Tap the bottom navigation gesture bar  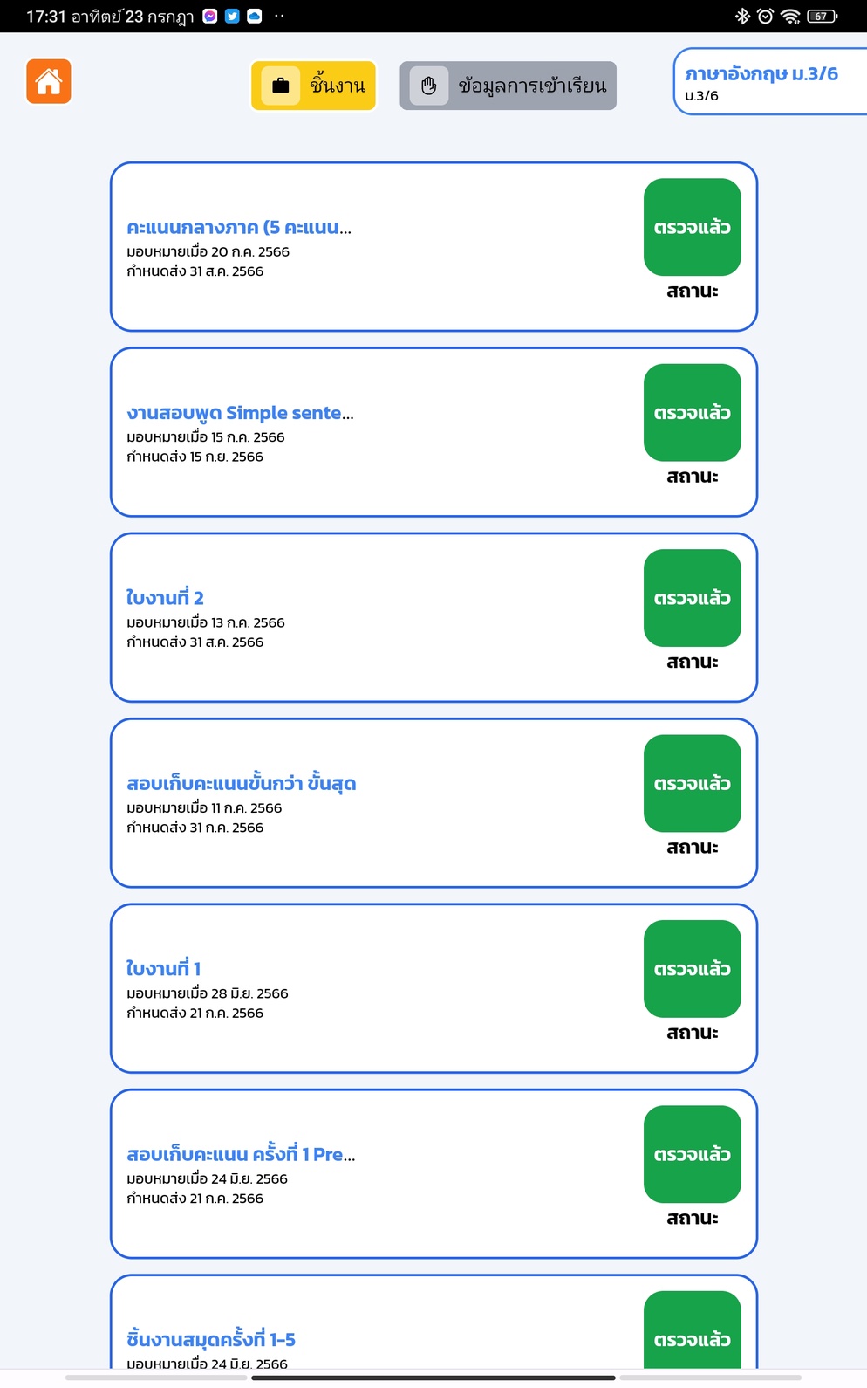pyautogui.click(x=433, y=1378)
